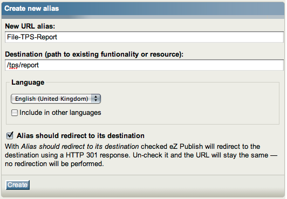Click the 'Language' group legend
The image size is (287, 199).
[28, 83]
